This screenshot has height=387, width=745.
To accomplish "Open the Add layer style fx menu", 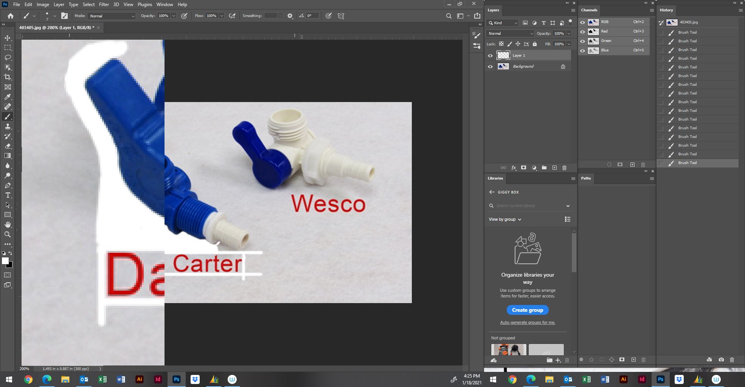I will (x=514, y=167).
